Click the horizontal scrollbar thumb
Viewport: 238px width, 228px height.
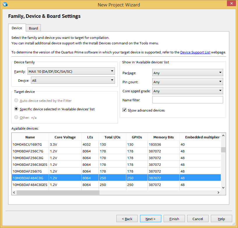(58, 192)
